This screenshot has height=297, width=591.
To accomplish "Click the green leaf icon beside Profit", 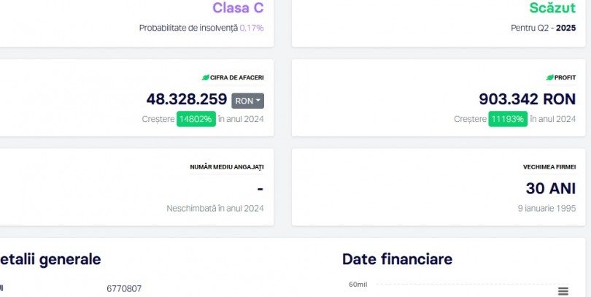I will point(550,77).
